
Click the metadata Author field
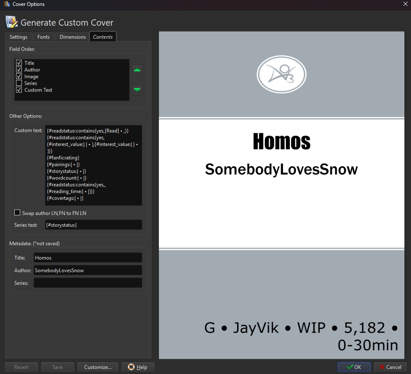(x=88, y=270)
